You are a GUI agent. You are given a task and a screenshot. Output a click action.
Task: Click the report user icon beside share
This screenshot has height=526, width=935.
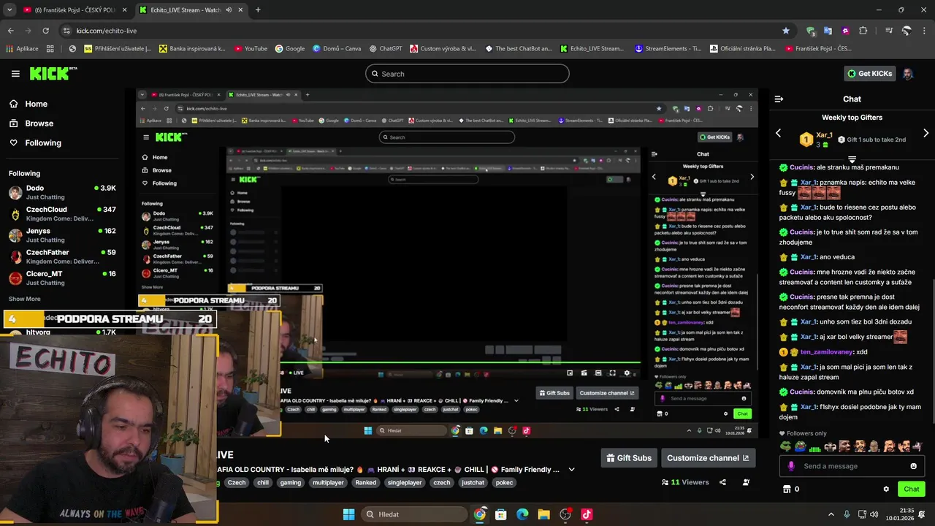point(746,482)
